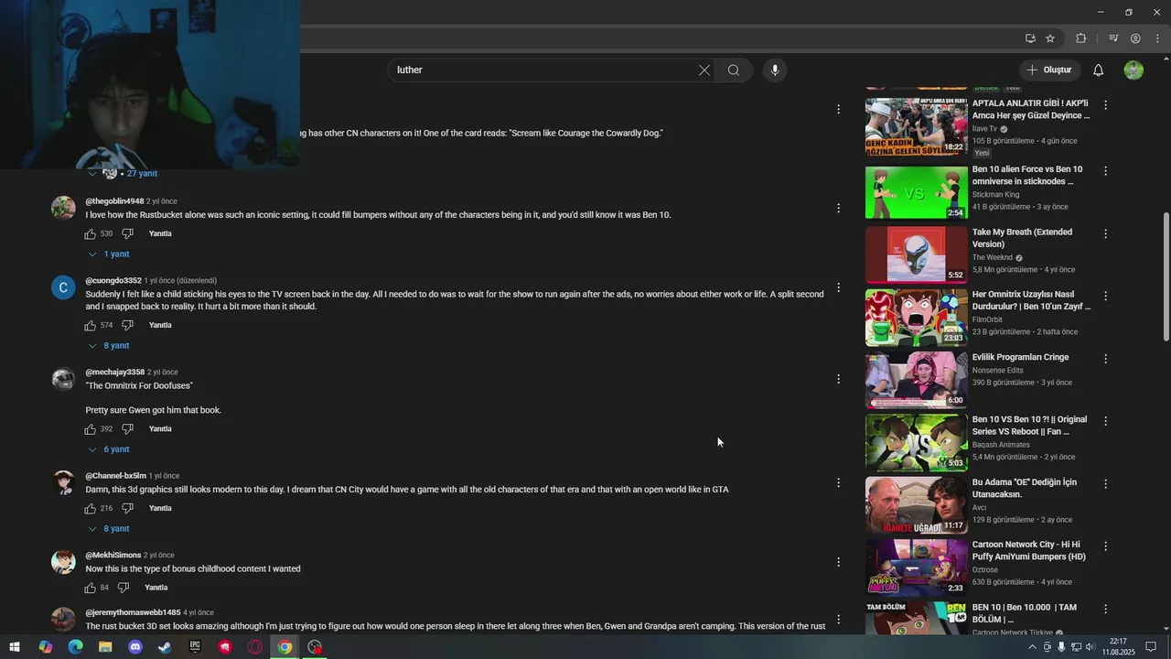Dislike the comment by @thegoblin4948
The width and height of the screenshot is (1171, 659).
pyautogui.click(x=127, y=234)
